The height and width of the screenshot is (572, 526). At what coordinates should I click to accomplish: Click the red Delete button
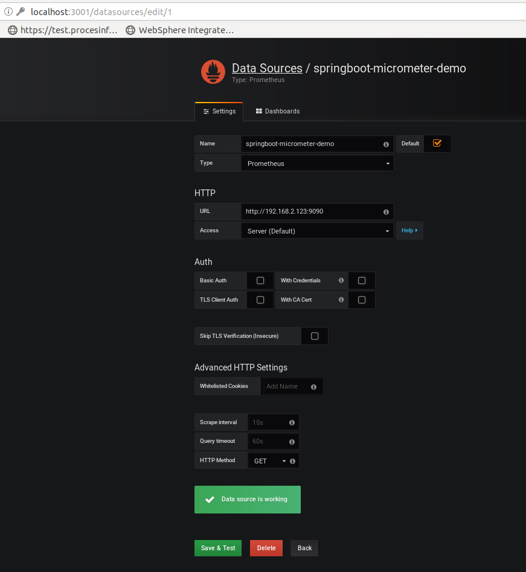266,548
